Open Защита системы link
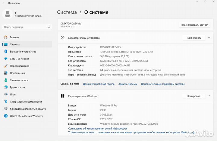The height and width of the screenshot is (141, 217). coord(127,84)
